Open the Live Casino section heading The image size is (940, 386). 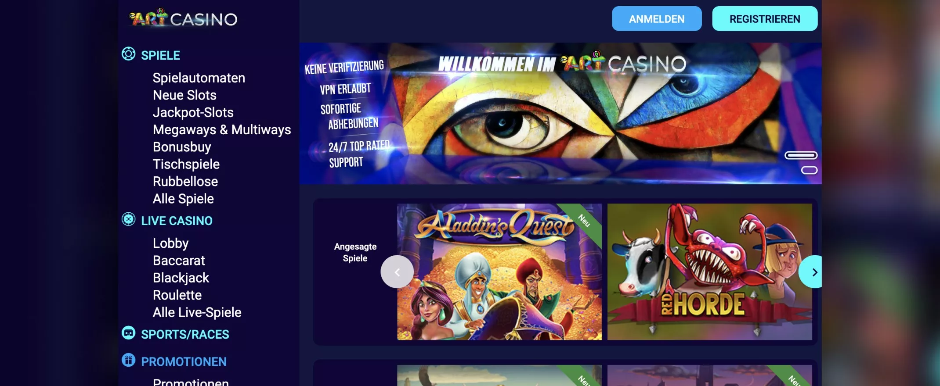pos(177,221)
